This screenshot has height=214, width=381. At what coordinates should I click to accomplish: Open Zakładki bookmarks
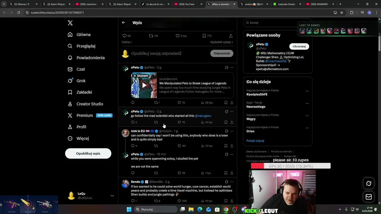click(x=80, y=92)
